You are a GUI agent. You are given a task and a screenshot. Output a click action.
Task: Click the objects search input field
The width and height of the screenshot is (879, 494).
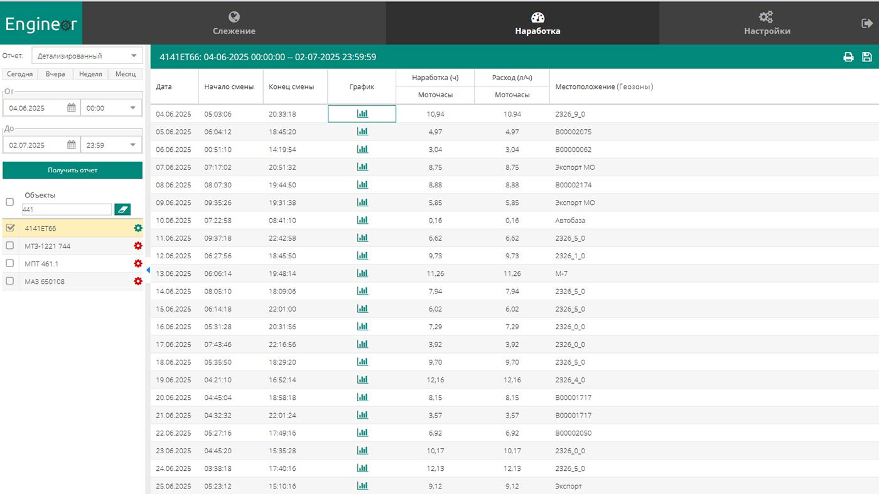click(66, 209)
